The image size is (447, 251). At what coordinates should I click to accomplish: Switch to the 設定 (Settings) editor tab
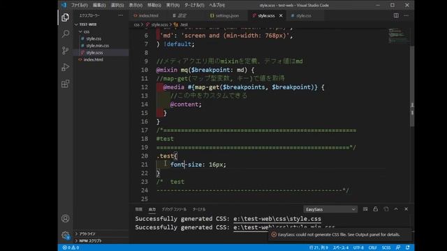click(x=182, y=15)
